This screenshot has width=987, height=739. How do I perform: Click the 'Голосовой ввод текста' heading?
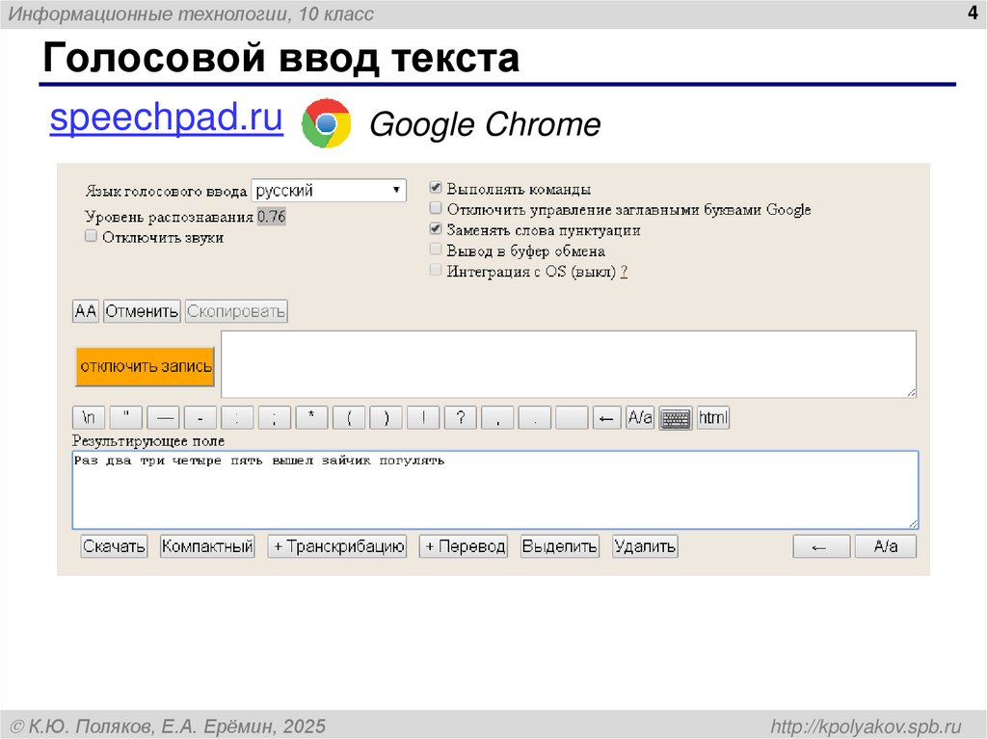click(x=280, y=57)
